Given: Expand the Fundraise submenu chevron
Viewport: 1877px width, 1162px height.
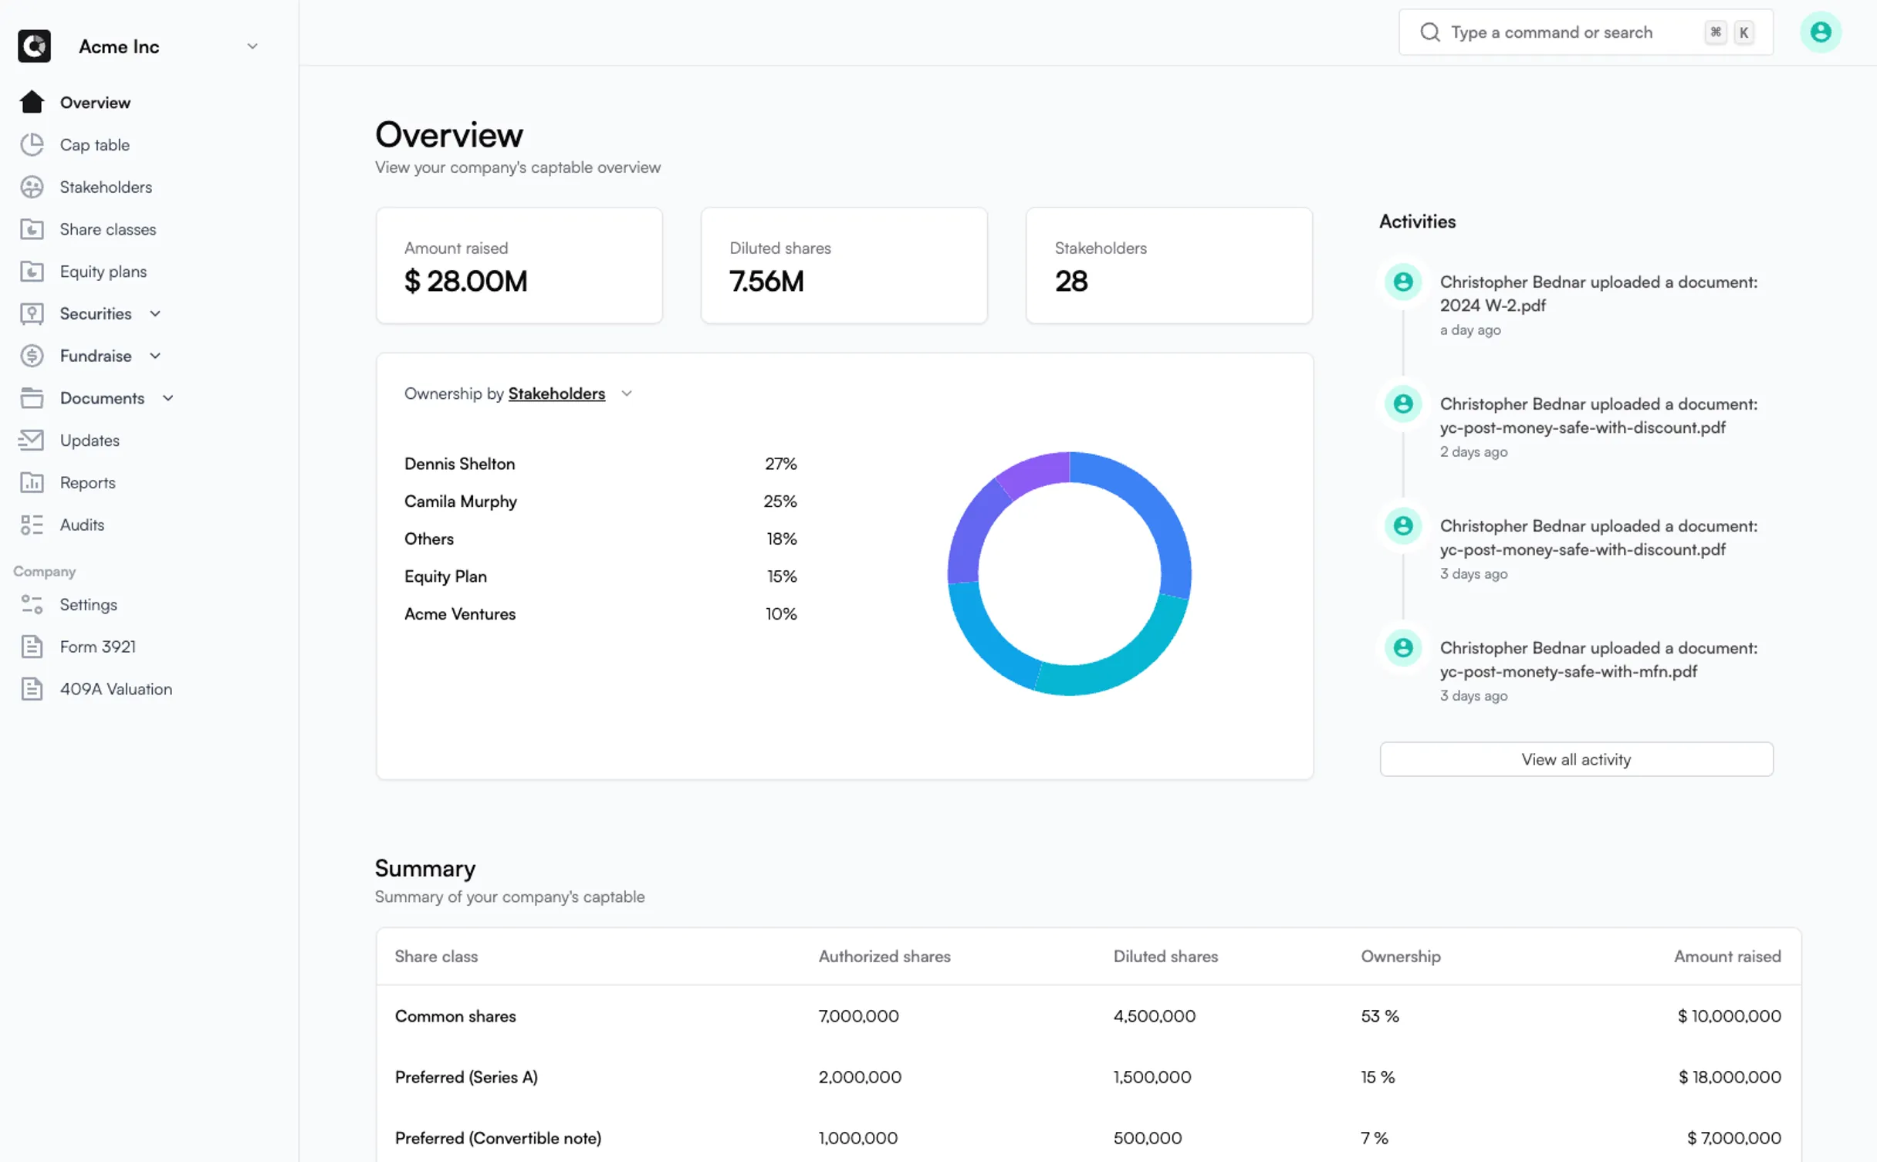Looking at the screenshot, I should coord(155,356).
